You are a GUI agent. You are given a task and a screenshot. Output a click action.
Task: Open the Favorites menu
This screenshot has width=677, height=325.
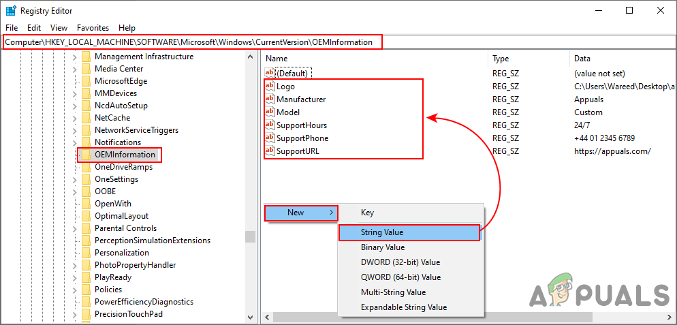(93, 28)
